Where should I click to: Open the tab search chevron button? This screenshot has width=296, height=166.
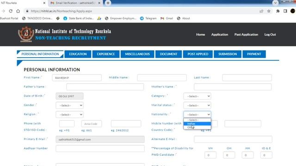pyautogui.click(x=275, y=3)
